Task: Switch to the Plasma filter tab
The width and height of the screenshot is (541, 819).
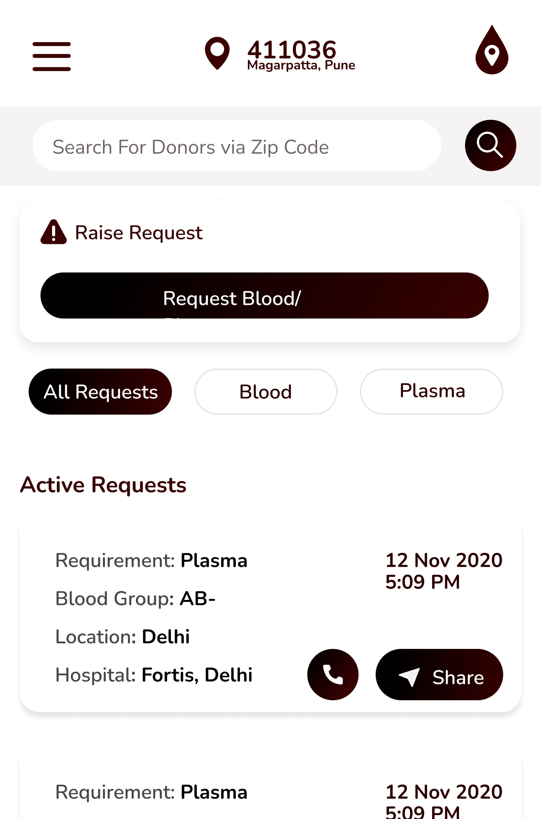Action: 432,392
